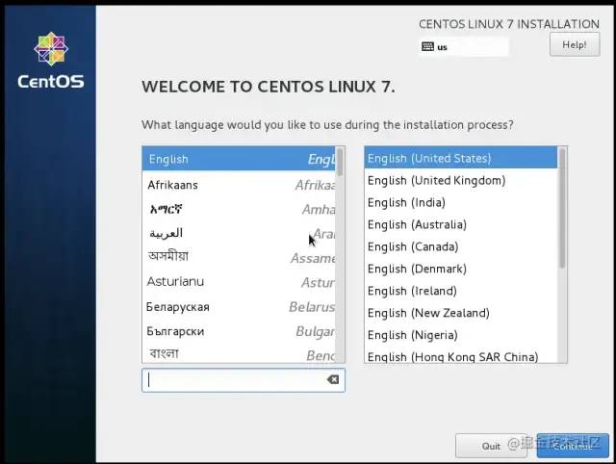Viewport: 616px width, 464px height.
Task: Select the Assamese language row
Action: [x=239, y=257]
